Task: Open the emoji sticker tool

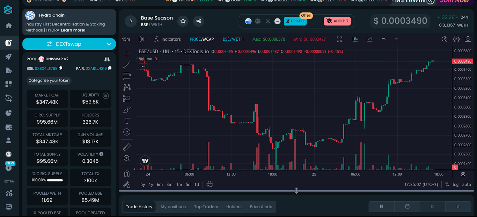Action: click(127, 132)
